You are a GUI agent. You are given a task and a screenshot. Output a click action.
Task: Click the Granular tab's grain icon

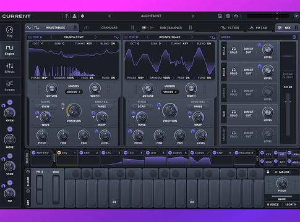[x=87, y=28]
